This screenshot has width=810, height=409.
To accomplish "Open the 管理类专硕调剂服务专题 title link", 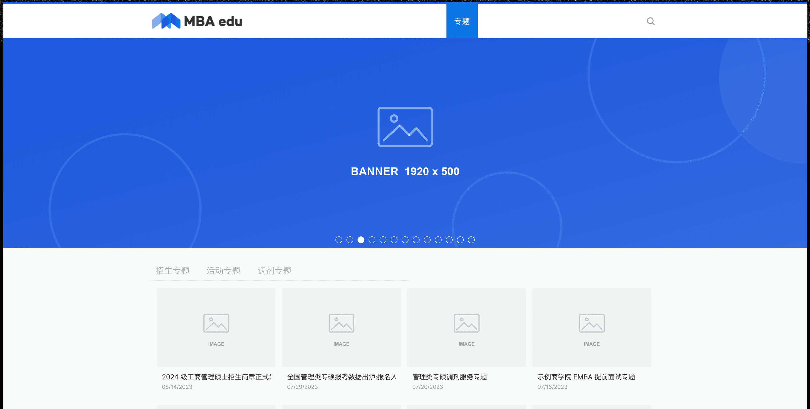I will (x=449, y=377).
